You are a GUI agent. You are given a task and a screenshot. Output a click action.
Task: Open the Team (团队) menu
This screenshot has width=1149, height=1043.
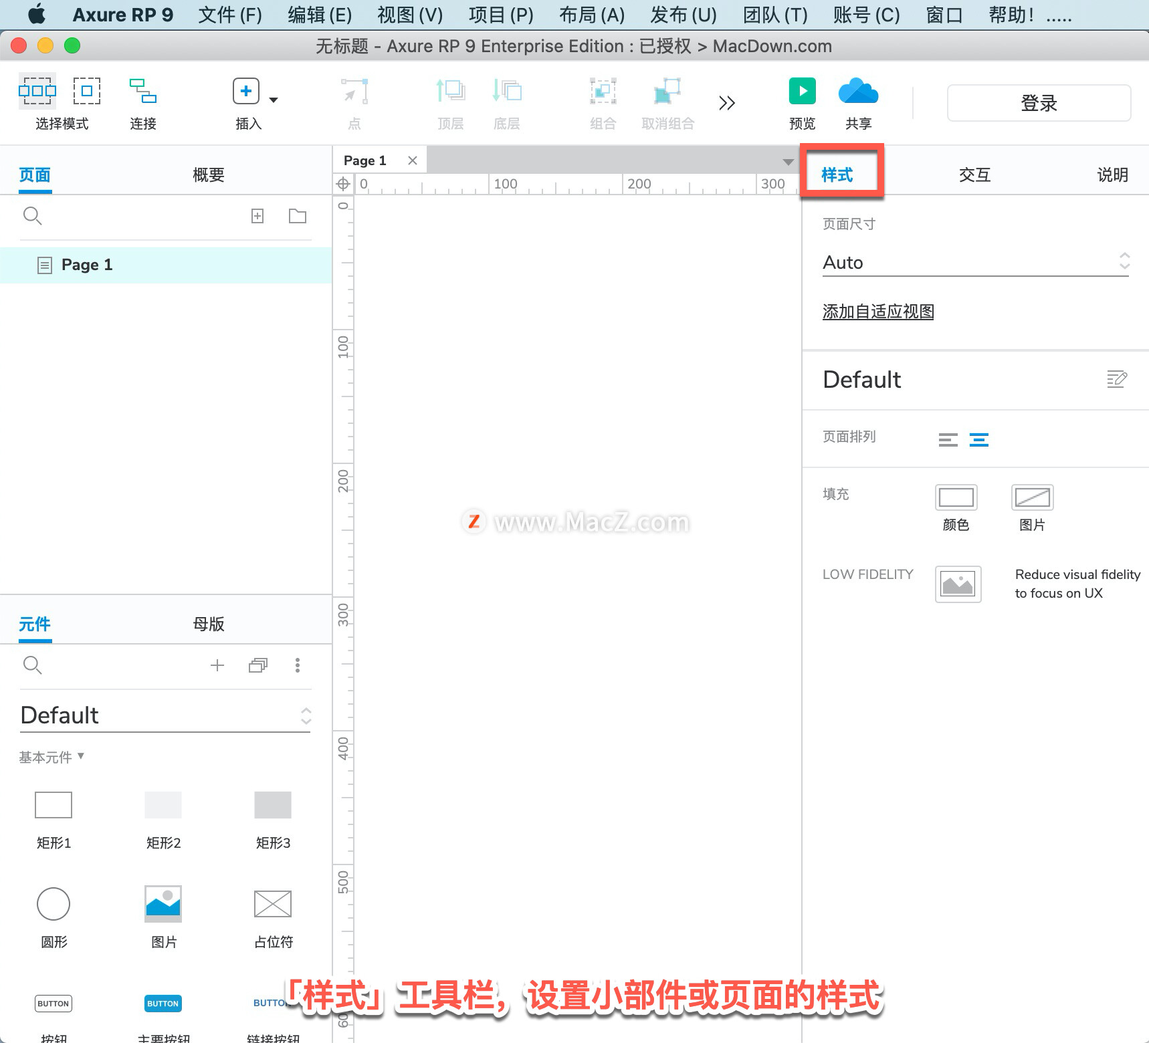(x=775, y=15)
